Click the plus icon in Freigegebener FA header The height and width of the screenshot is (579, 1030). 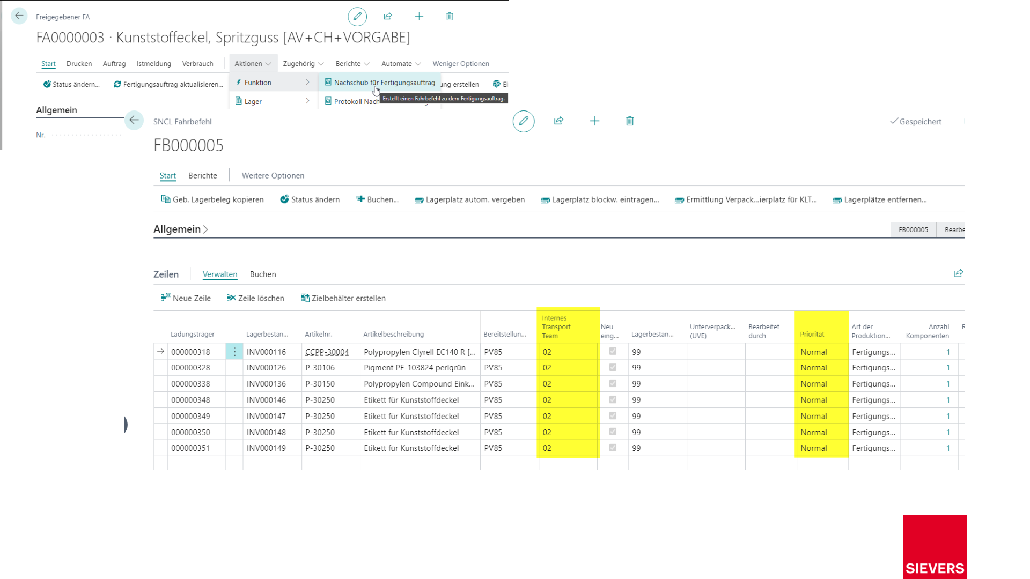(x=419, y=17)
